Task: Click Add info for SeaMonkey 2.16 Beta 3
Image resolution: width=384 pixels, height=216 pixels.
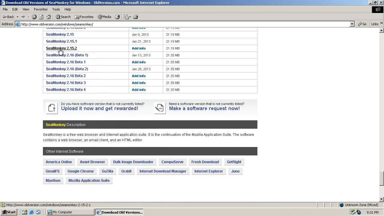Action: (x=139, y=83)
